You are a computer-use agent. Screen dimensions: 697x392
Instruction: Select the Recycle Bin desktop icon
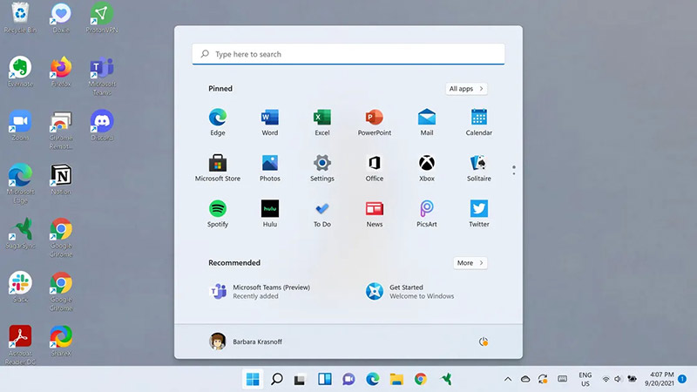(x=20, y=17)
